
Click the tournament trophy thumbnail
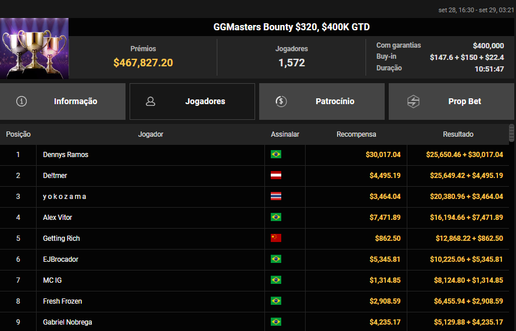click(x=34, y=48)
